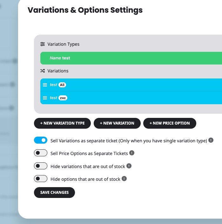Click info icon beside Sell Variations as separate ticket
The image size is (222, 224).
(211, 140)
